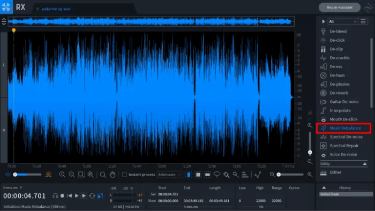Open the Interpolate module
The width and height of the screenshot is (375, 211).
point(340,110)
